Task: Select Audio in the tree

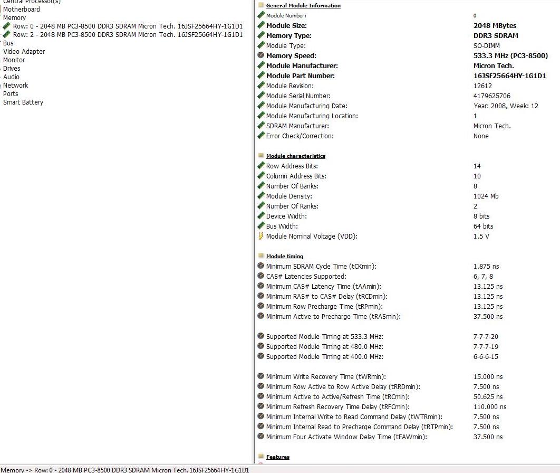Action: tap(11, 77)
